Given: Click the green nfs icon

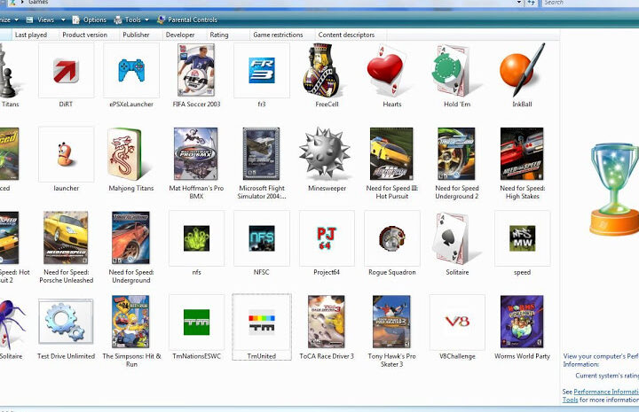Looking at the screenshot, I should click(x=196, y=238).
